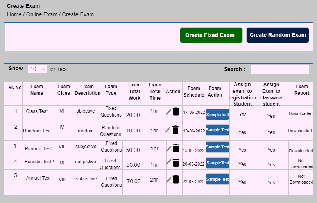Select Create Exam in the breadcrumb
The image size is (317, 203).
click(x=78, y=14)
